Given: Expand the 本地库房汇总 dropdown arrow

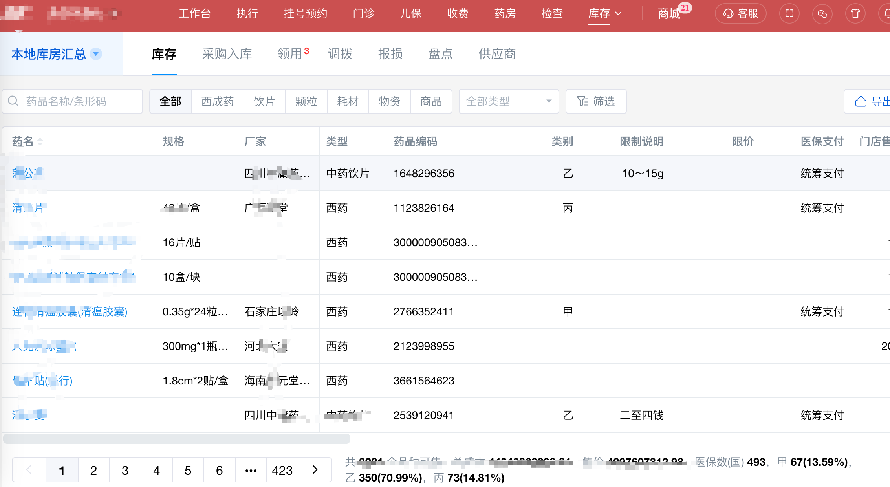Looking at the screenshot, I should [96, 54].
